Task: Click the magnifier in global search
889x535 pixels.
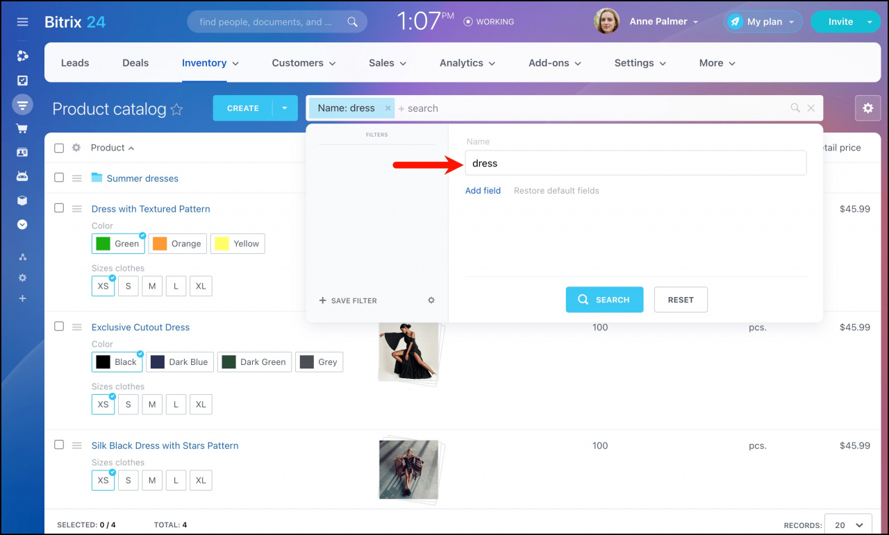Action: pos(353,22)
